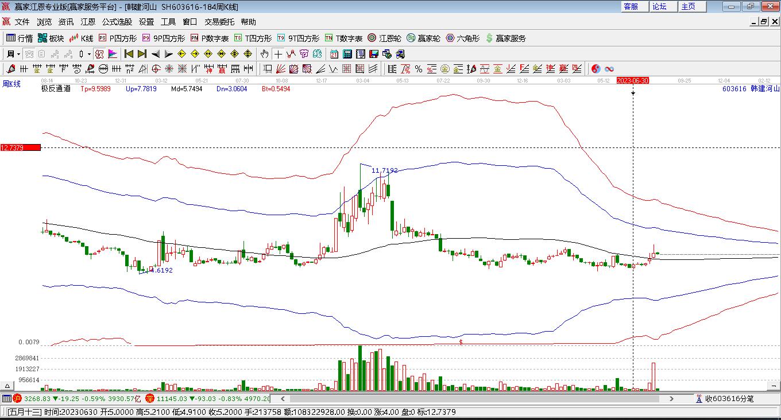Image resolution: width=781 pixels, height=420 pixels.
Task: Open the 设置 menu
Action: click(146, 22)
